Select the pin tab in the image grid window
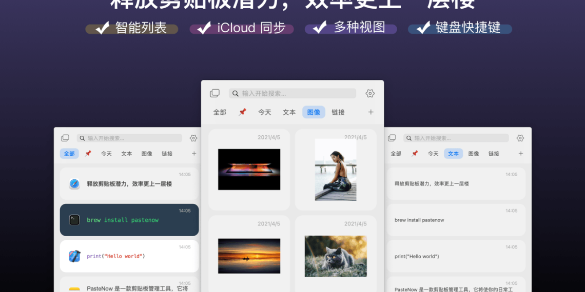 (242, 112)
